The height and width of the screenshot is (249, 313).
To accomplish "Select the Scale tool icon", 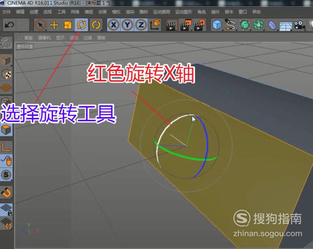I will pos(68,25).
